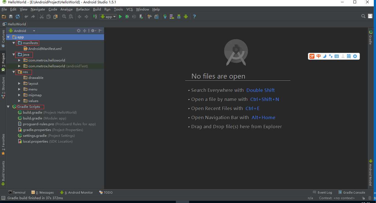Viewport: 376px width, 203px height.
Task: Toggle the Build Variants side tab
Action: point(3,173)
